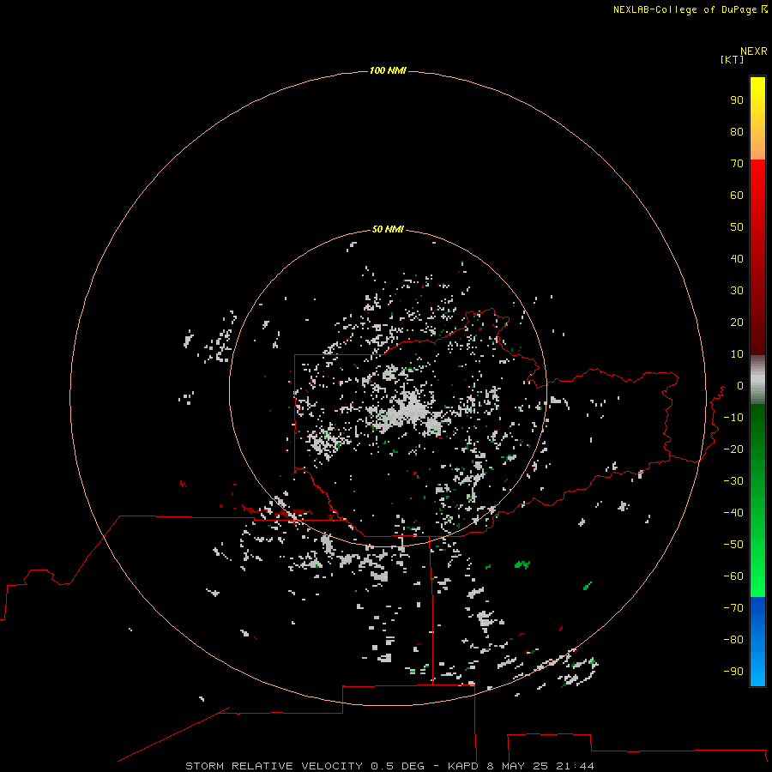Image resolution: width=772 pixels, height=772 pixels.
Task: Click the 20 value on velocity scale
Action: pos(737,323)
